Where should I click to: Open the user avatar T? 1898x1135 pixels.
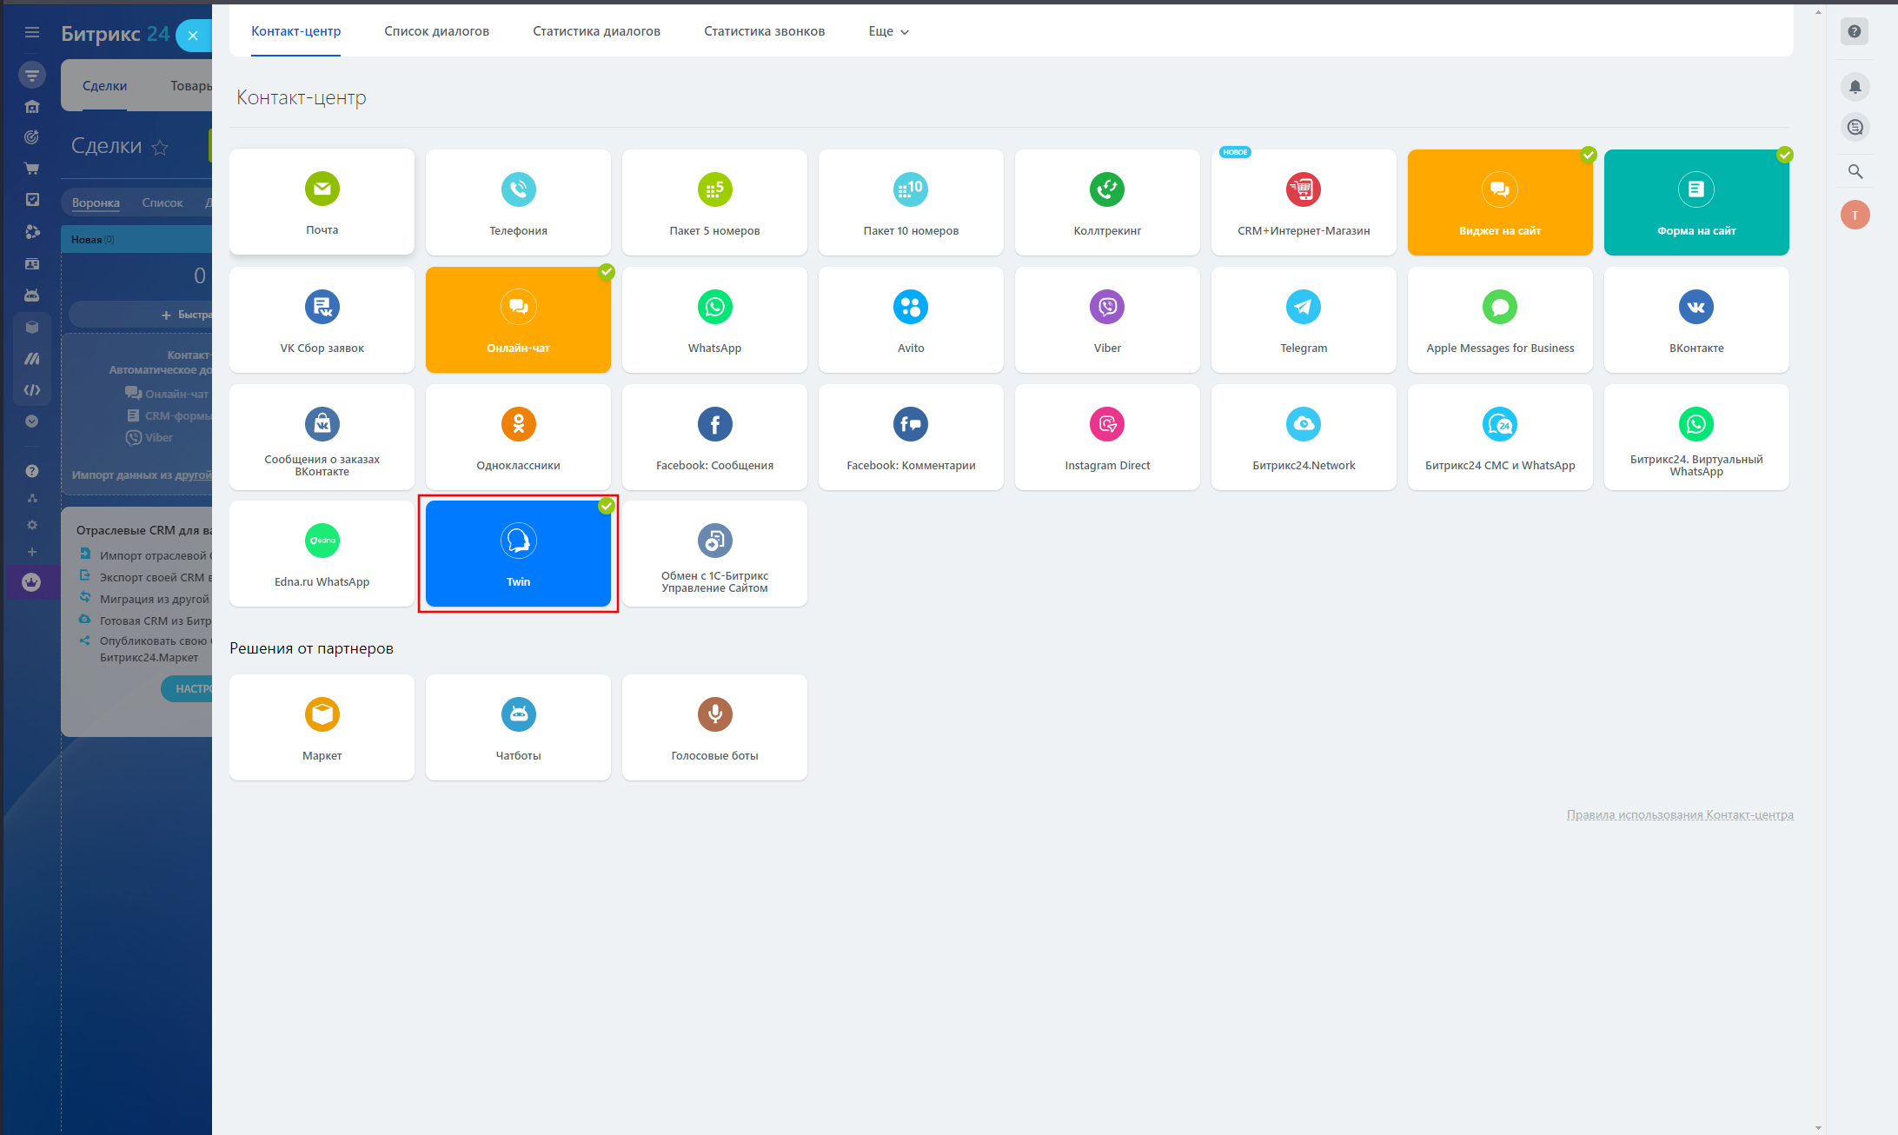1855,215
